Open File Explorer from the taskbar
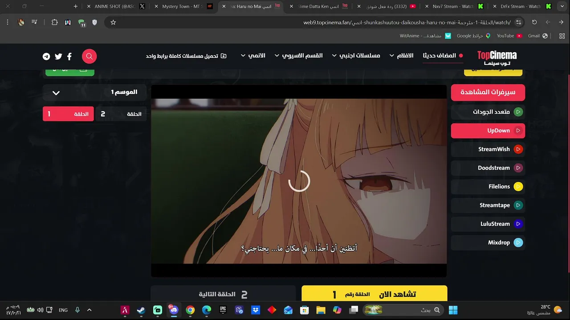Screen dimensions: 570x320 tap(321, 310)
